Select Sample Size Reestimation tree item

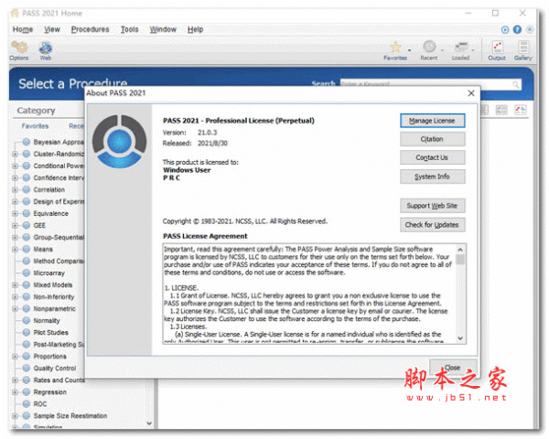70,415
